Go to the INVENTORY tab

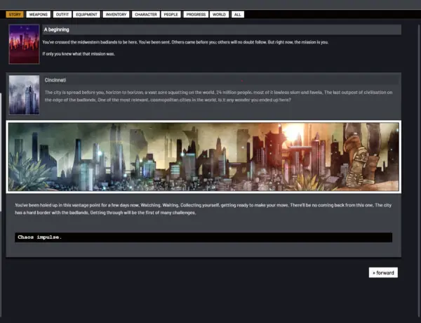pyautogui.click(x=115, y=14)
